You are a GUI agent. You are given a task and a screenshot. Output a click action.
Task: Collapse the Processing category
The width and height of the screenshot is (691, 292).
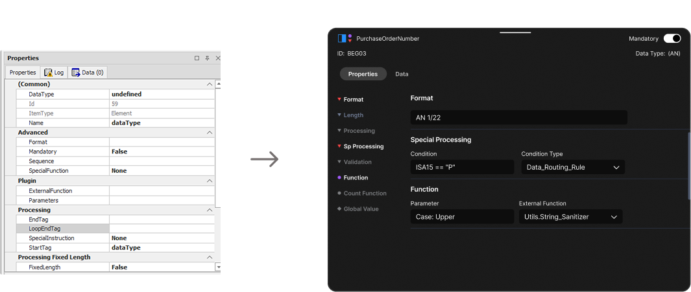coord(210,210)
